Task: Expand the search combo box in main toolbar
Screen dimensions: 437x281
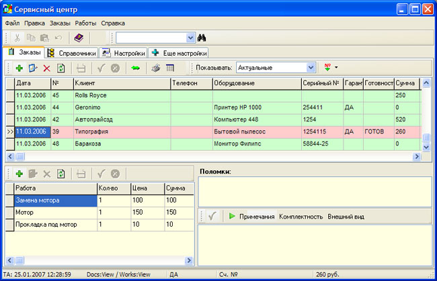Action: coord(190,38)
